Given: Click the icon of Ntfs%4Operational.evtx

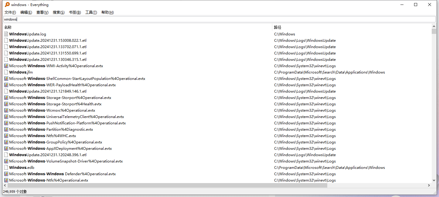Looking at the screenshot, I should point(6,180).
